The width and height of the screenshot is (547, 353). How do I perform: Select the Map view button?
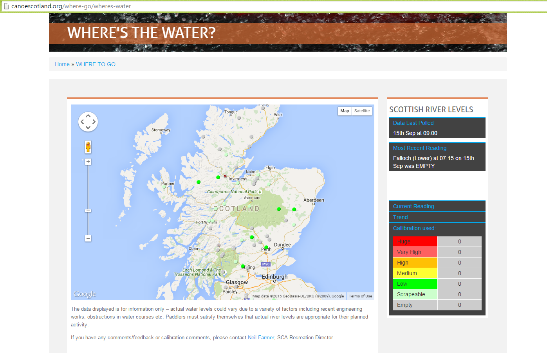coord(345,111)
